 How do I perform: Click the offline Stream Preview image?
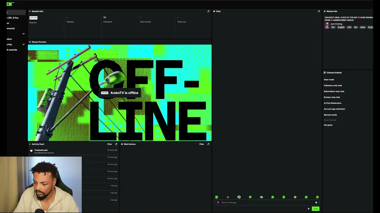point(120,93)
